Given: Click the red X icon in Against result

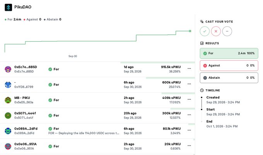Looking at the screenshot, I should [205, 66].
